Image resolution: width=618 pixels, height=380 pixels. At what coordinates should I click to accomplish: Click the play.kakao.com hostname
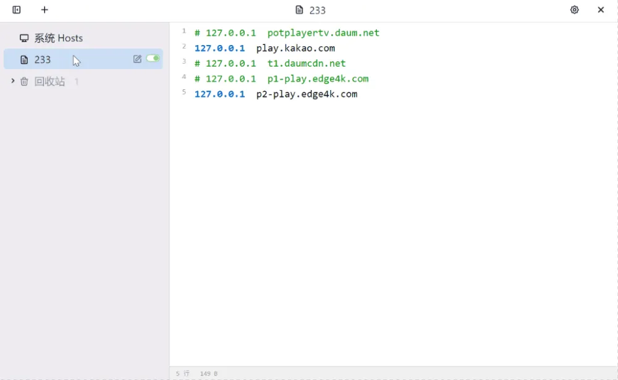tap(295, 48)
